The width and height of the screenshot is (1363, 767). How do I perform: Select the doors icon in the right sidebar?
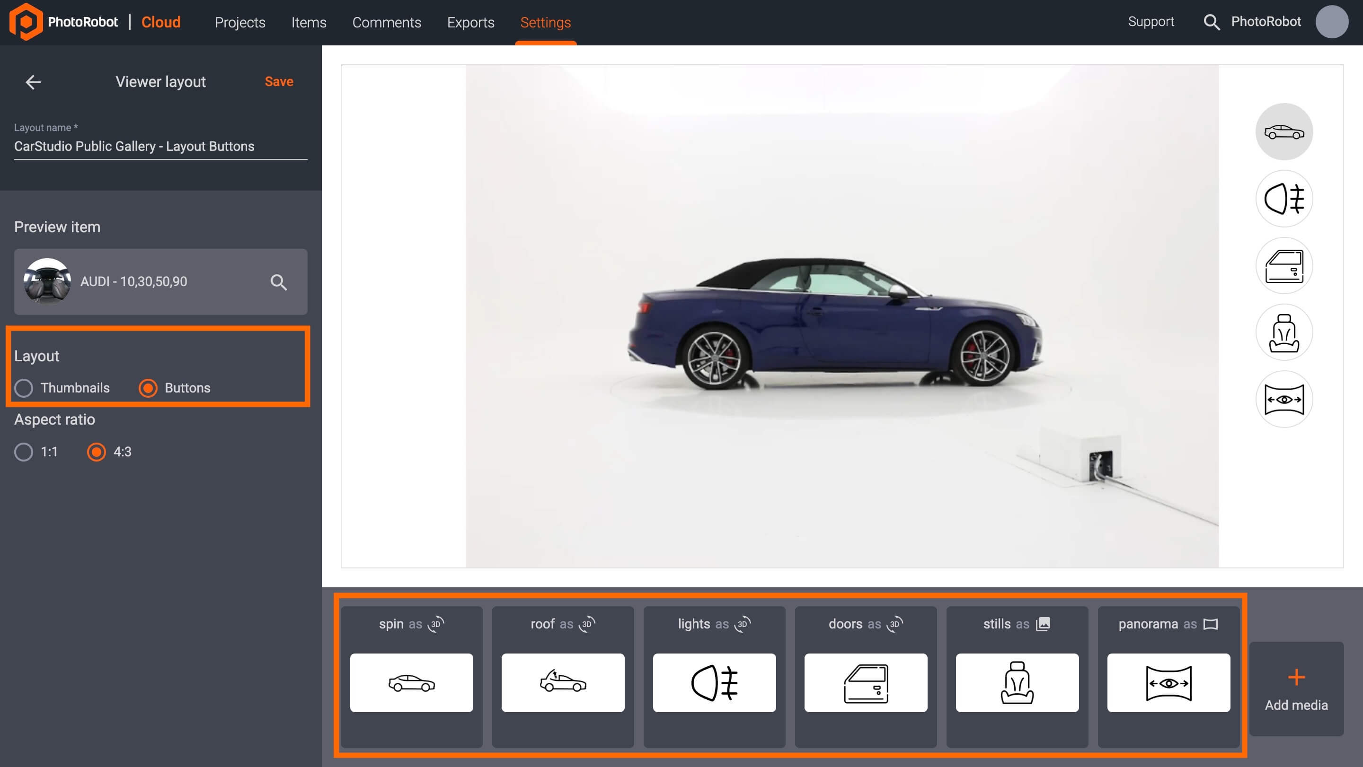point(1284,265)
